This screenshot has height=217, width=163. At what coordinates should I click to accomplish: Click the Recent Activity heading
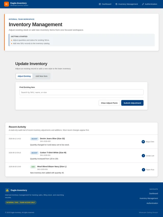[17, 127]
